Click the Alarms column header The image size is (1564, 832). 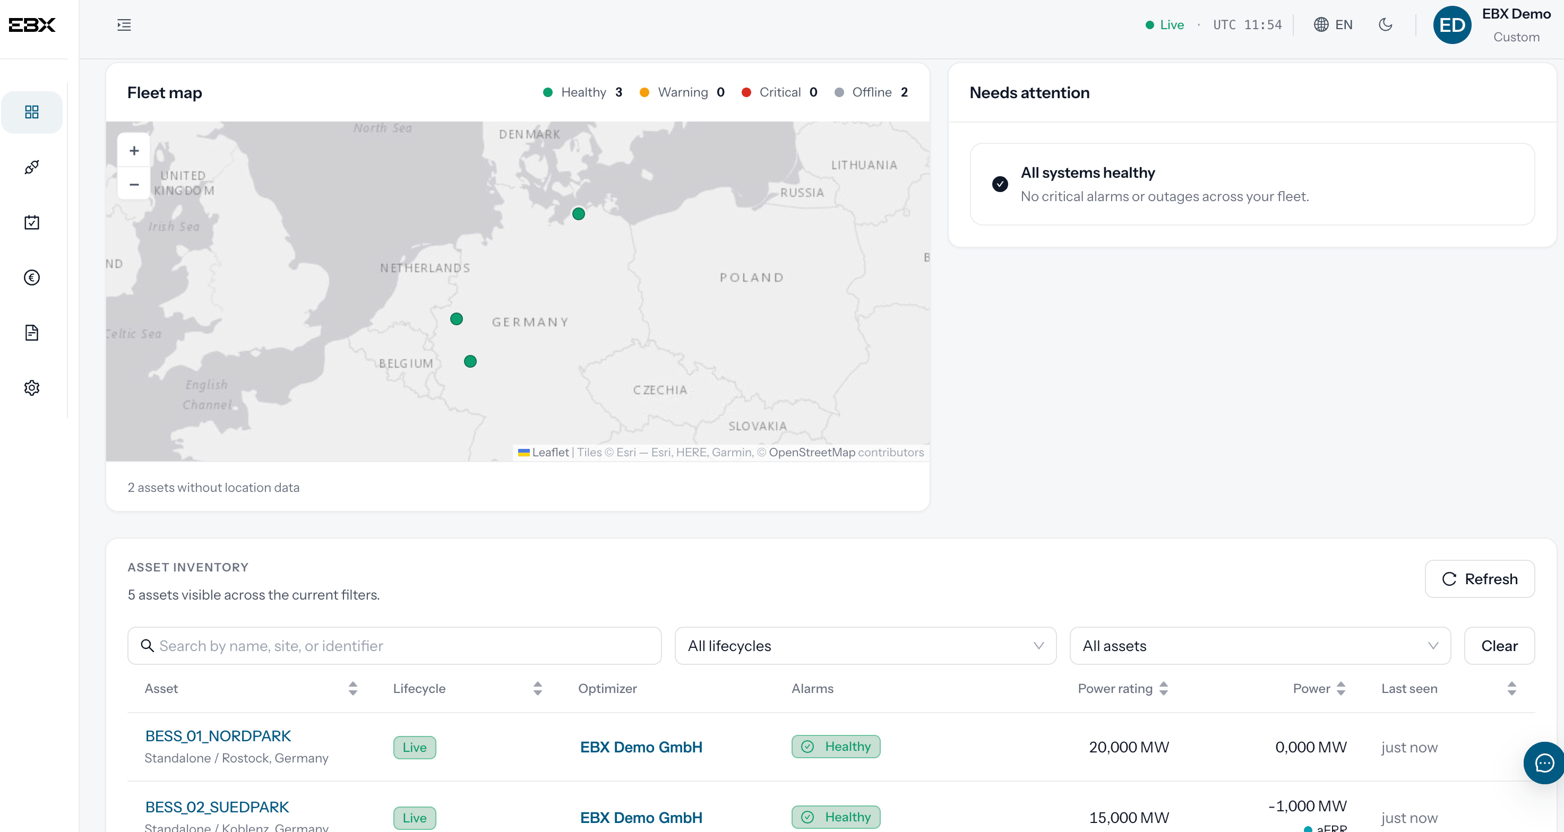point(812,688)
